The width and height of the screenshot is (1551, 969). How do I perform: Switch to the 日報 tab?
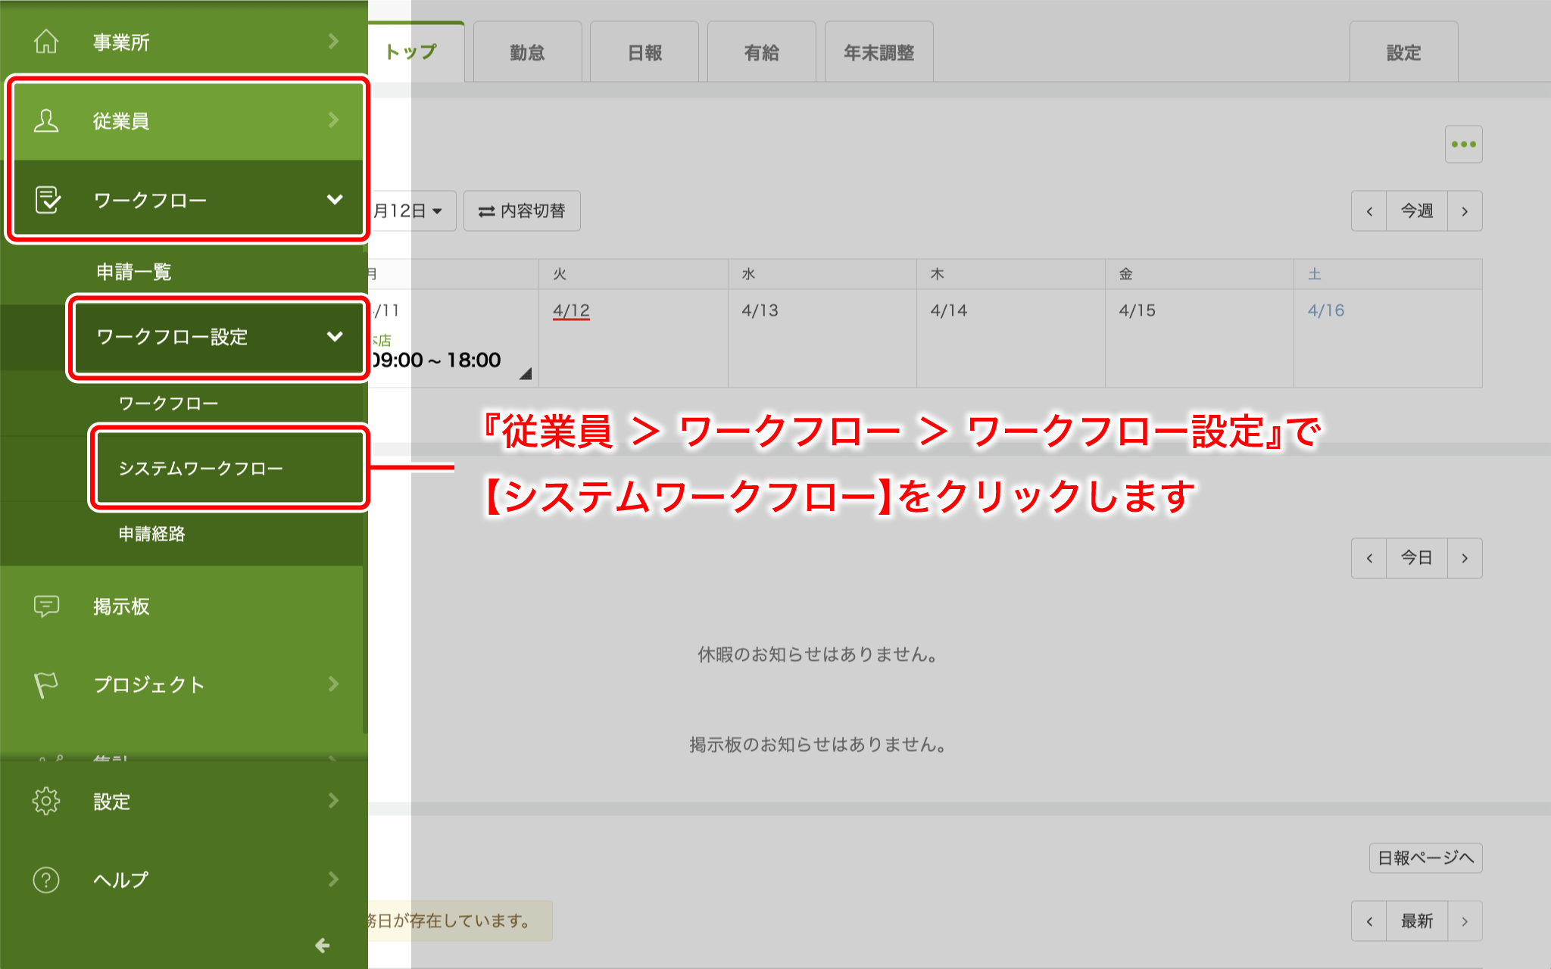click(x=644, y=52)
